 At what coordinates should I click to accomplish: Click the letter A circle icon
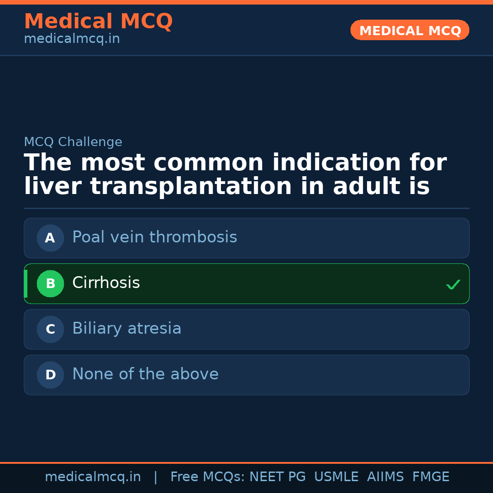click(x=50, y=238)
